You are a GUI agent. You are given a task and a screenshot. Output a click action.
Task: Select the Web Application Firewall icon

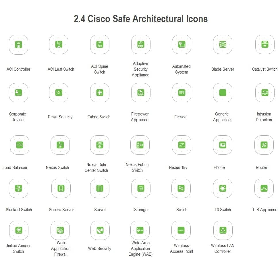(60, 230)
